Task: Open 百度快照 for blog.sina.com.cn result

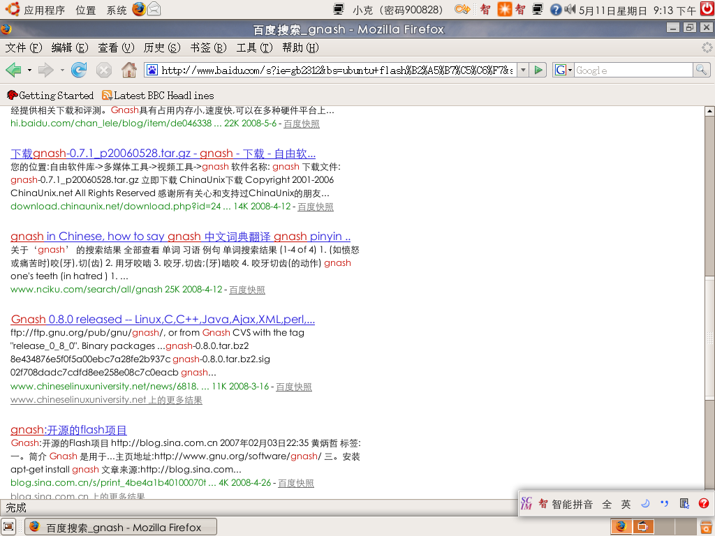Action: tap(296, 483)
